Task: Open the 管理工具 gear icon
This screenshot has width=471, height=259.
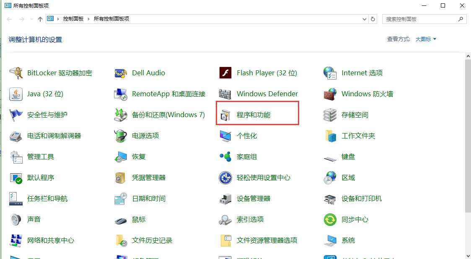Action: [16, 157]
